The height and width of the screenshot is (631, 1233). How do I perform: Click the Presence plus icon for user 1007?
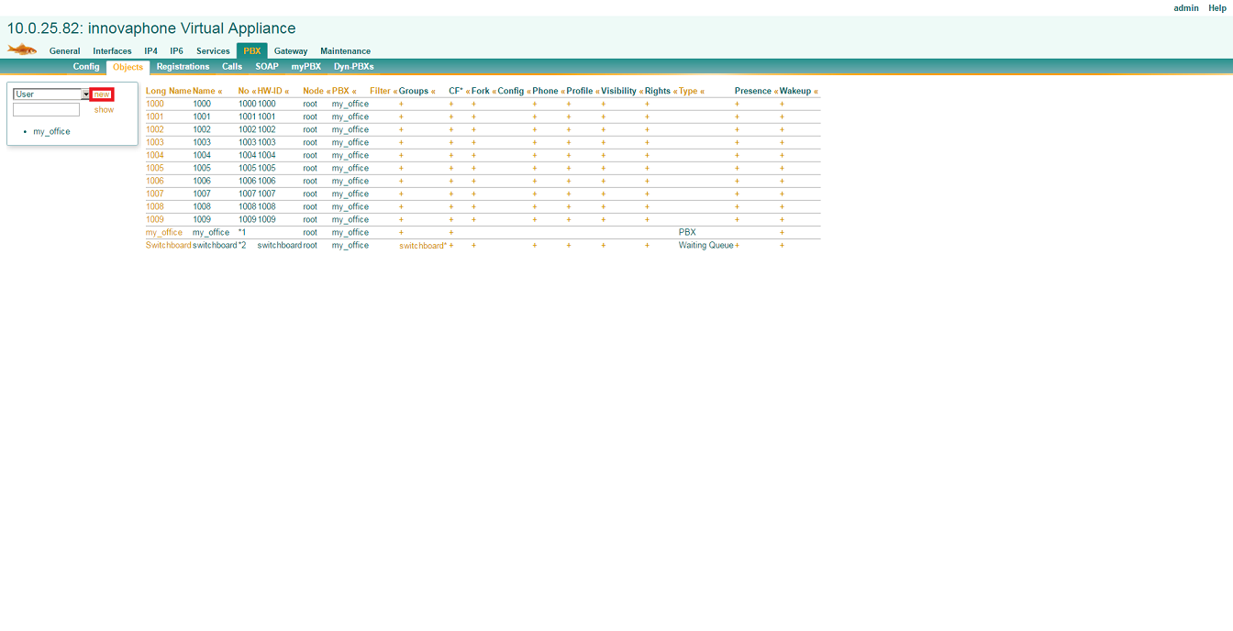[x=737, y=194]
